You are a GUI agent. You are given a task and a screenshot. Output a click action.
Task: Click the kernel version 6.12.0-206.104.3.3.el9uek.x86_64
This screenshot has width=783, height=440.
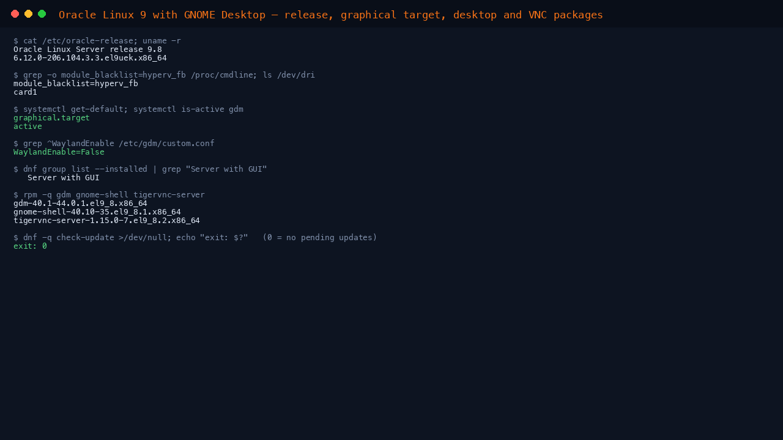click(90, 58)
